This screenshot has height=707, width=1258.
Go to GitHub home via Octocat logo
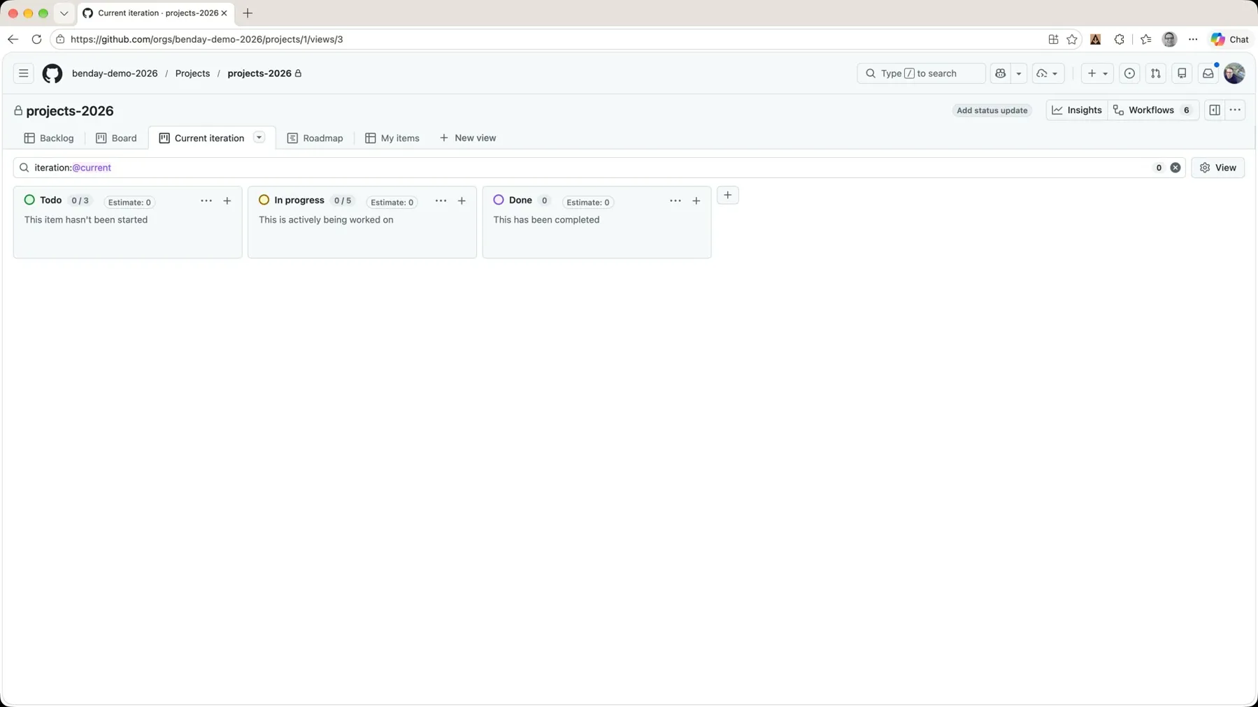[52, 73]
